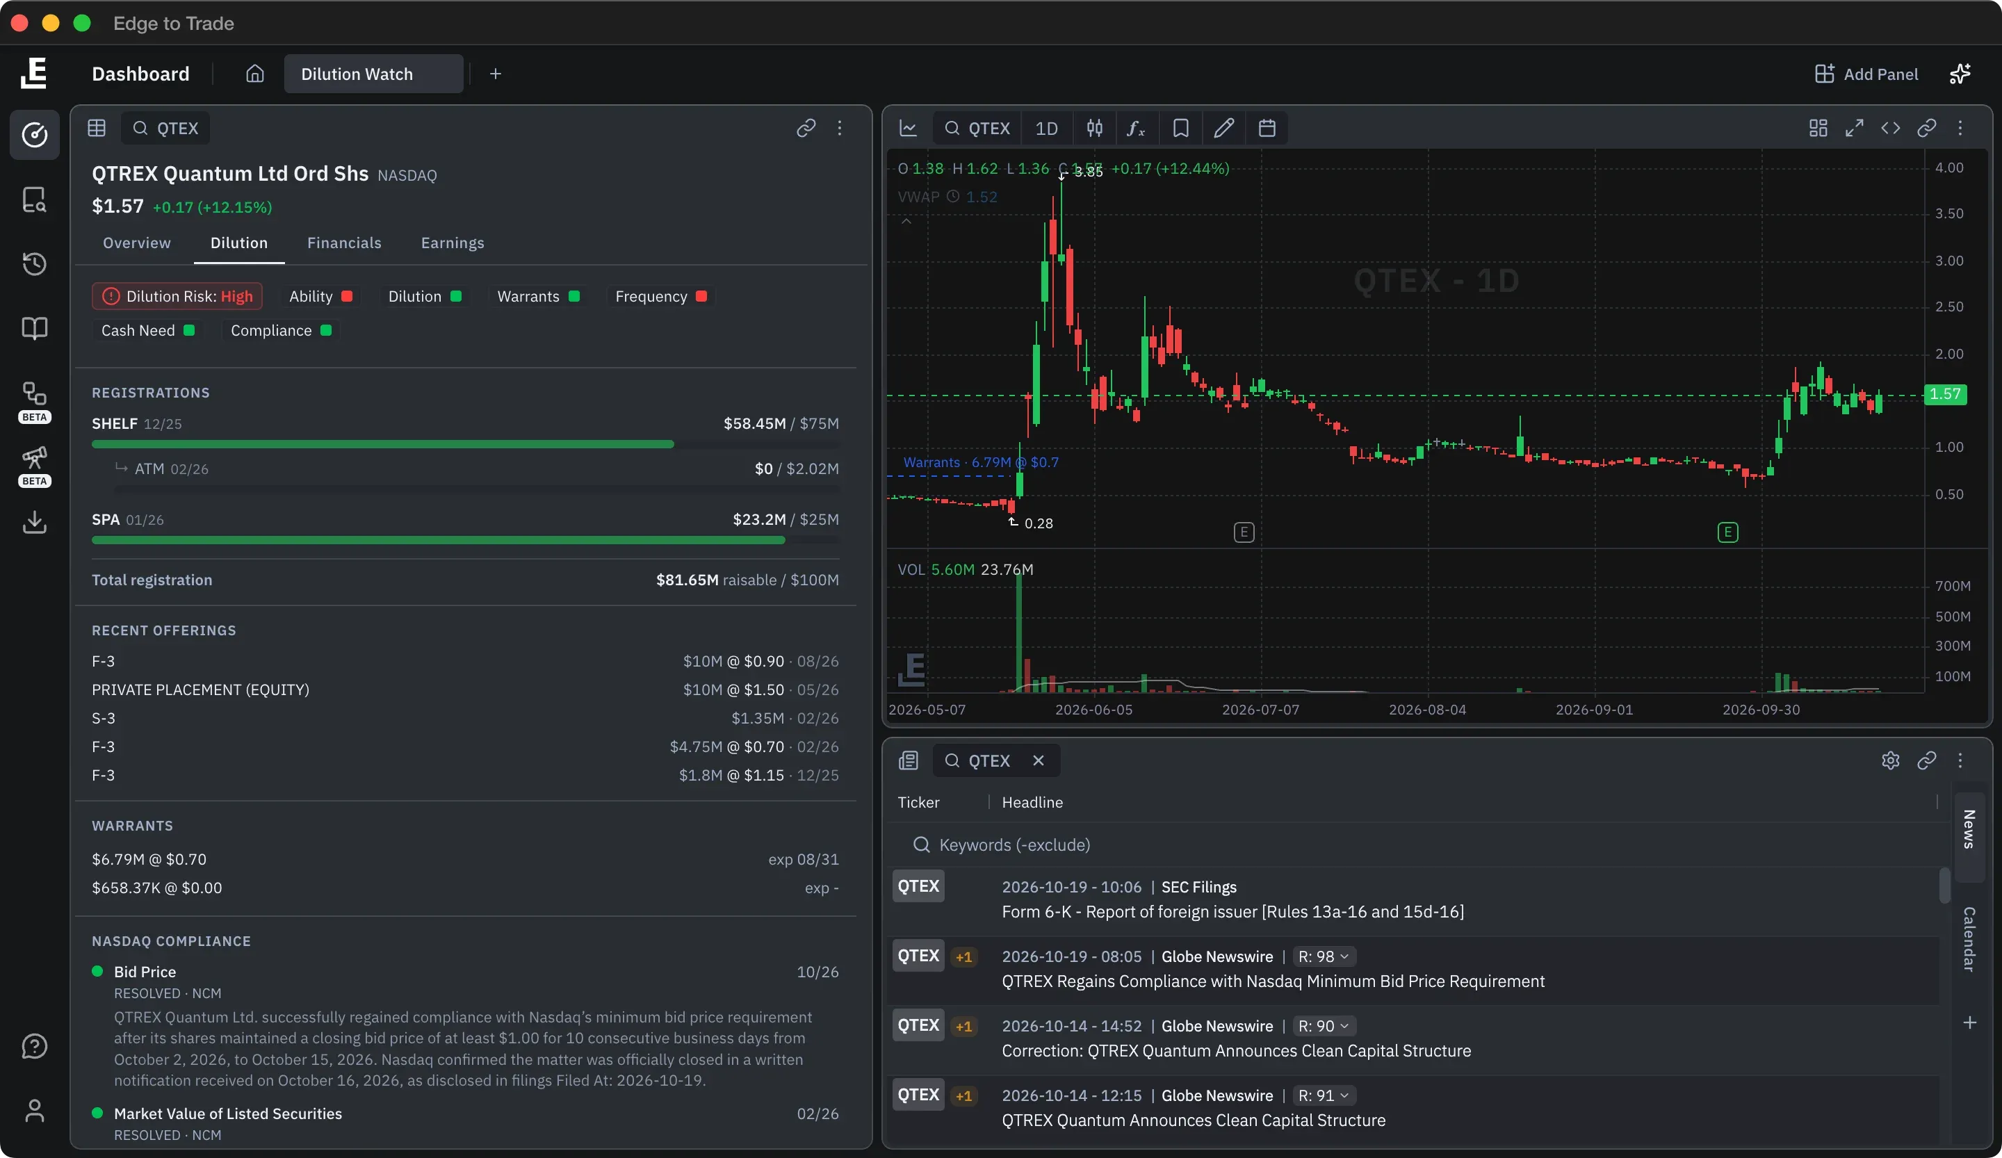Toggle link icon in chart panel
The width and height of the screenshot is (2002, 1158).
(1926, 128)
